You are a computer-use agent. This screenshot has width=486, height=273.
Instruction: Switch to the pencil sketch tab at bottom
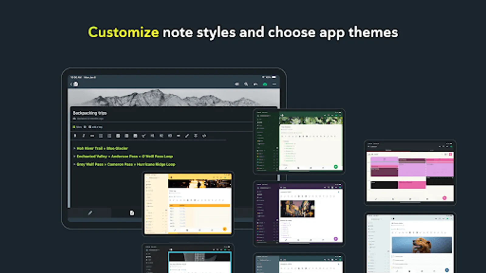pyautogui.click(x=90, y=213)
